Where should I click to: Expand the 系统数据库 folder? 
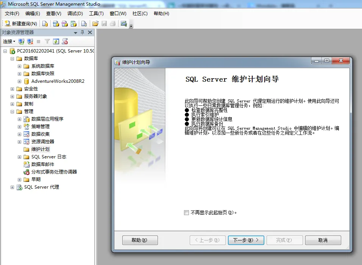[x=19, y=67]
